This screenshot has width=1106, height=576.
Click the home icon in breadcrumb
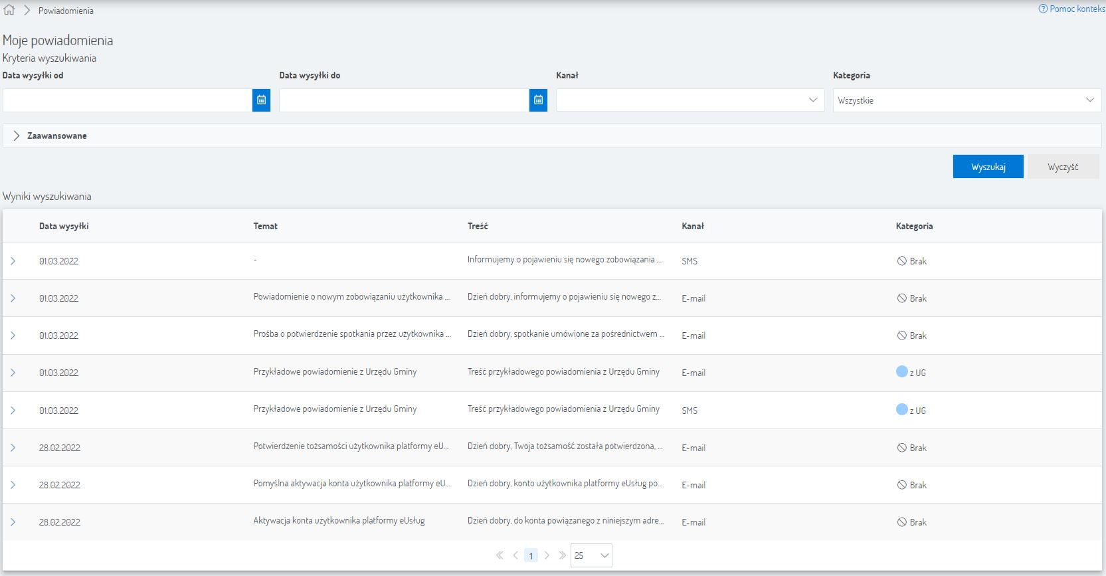click(x=9, y=10)
